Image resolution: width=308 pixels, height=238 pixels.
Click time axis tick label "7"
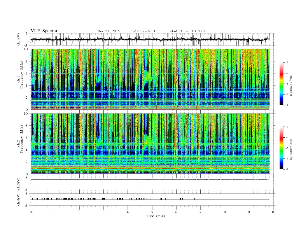tap(201, 212)
